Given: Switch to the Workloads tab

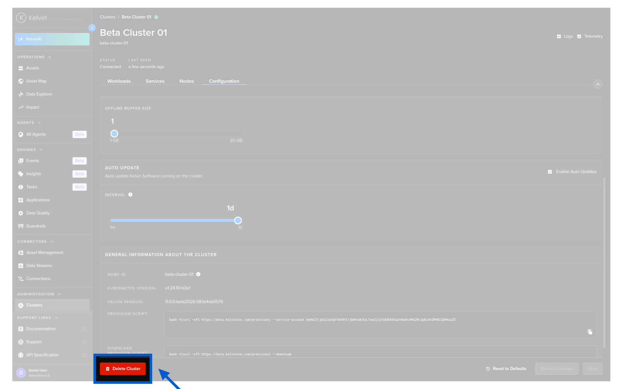Looking at the screenshot, I should click(119, 81).
